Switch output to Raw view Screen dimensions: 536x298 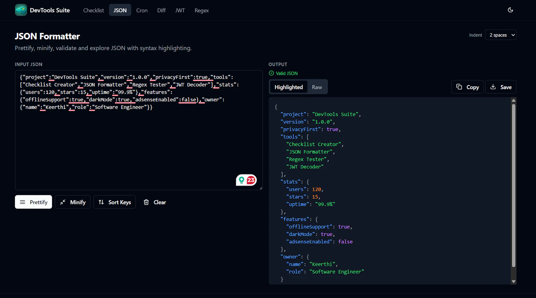point(317,87)
